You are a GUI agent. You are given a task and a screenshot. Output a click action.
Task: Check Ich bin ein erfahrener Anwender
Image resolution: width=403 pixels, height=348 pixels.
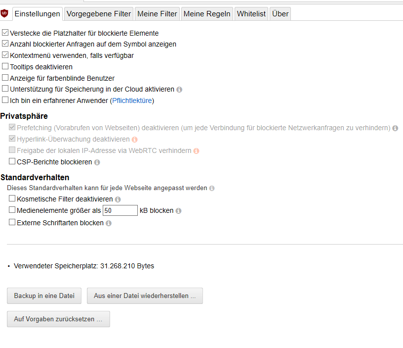coord(5,100)
